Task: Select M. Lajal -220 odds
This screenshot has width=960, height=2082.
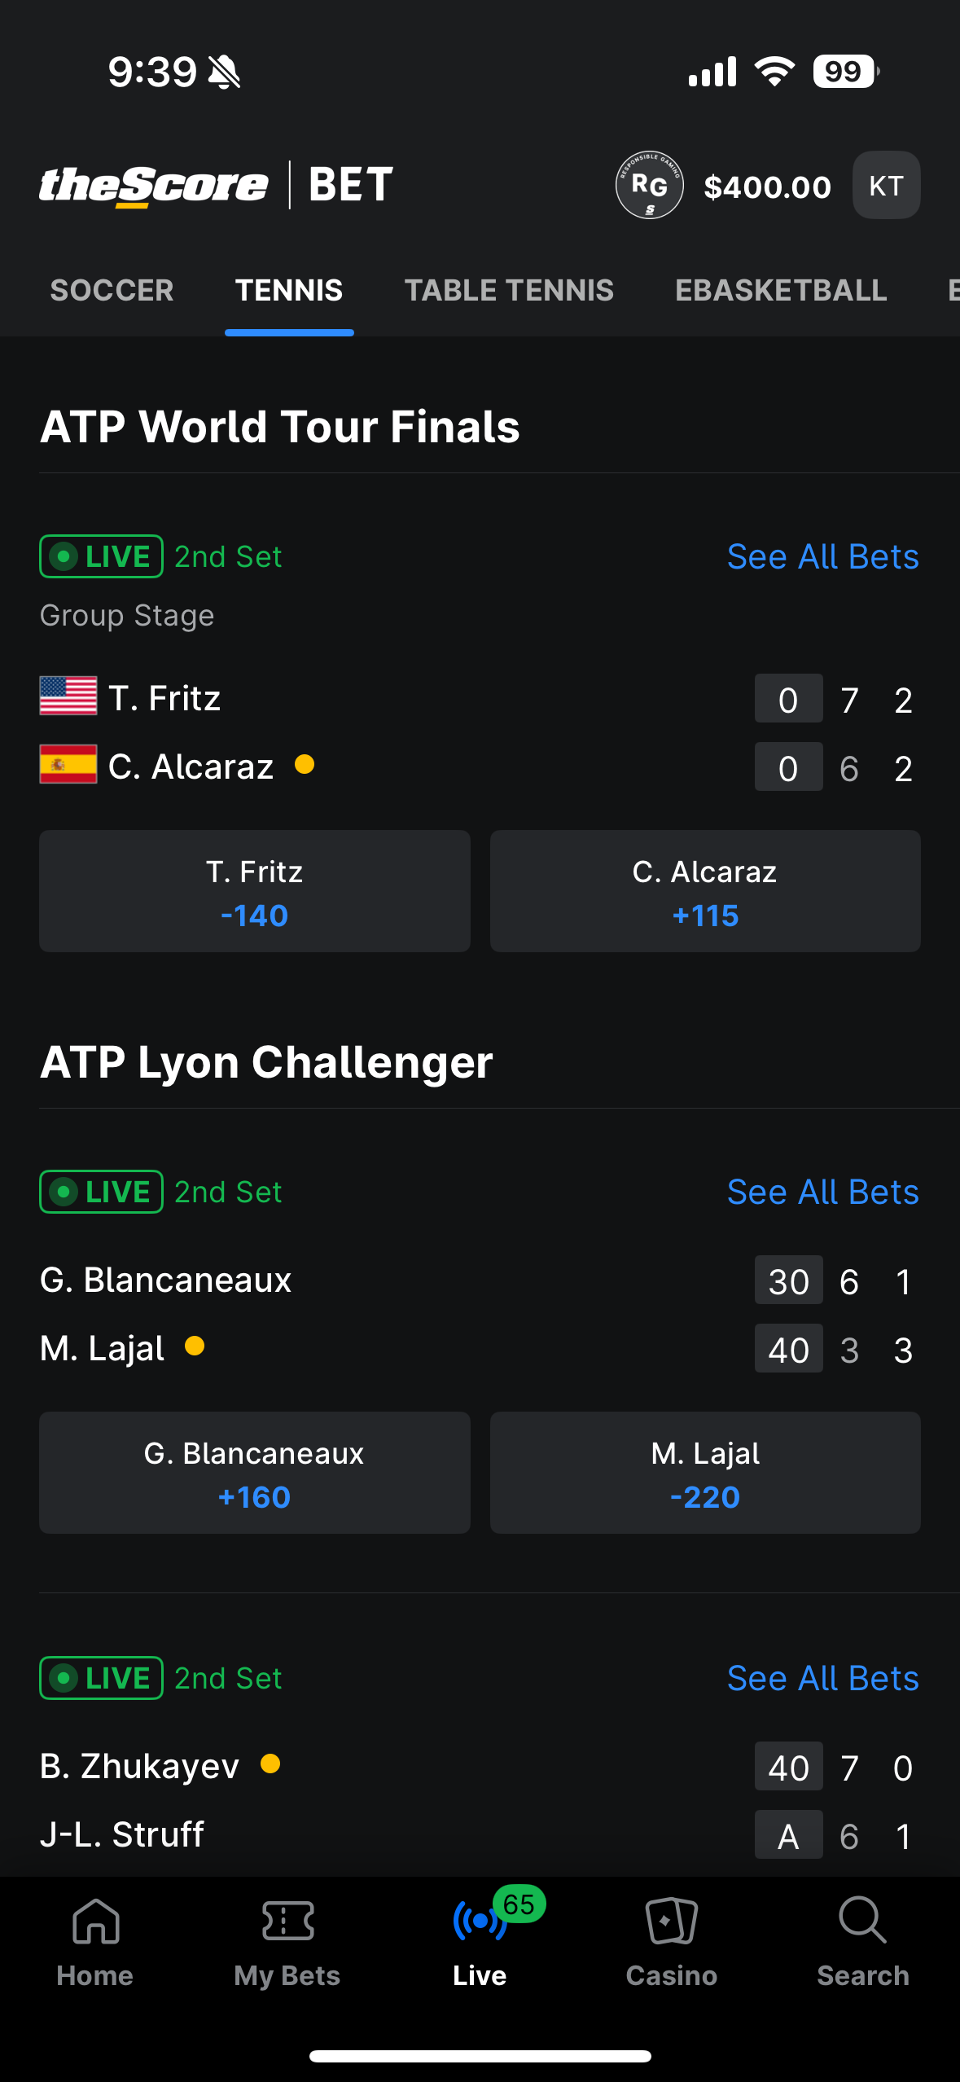Action: point(705,1474)
